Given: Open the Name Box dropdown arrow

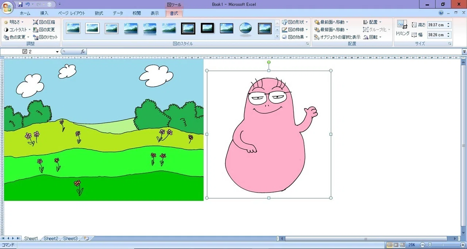Looking at the screenshot, I should click(57, 52).
